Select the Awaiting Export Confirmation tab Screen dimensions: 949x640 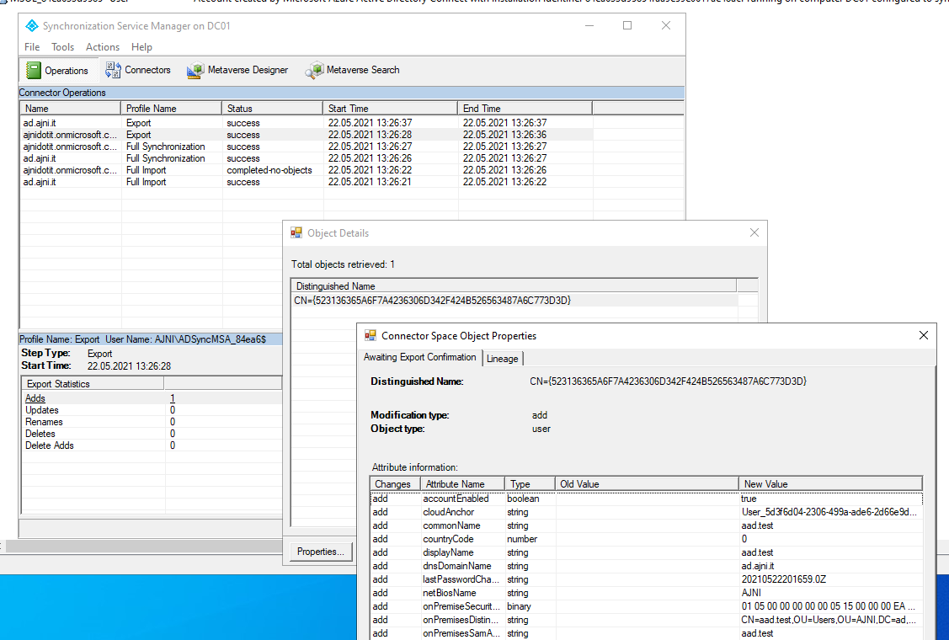click(420, 358)
